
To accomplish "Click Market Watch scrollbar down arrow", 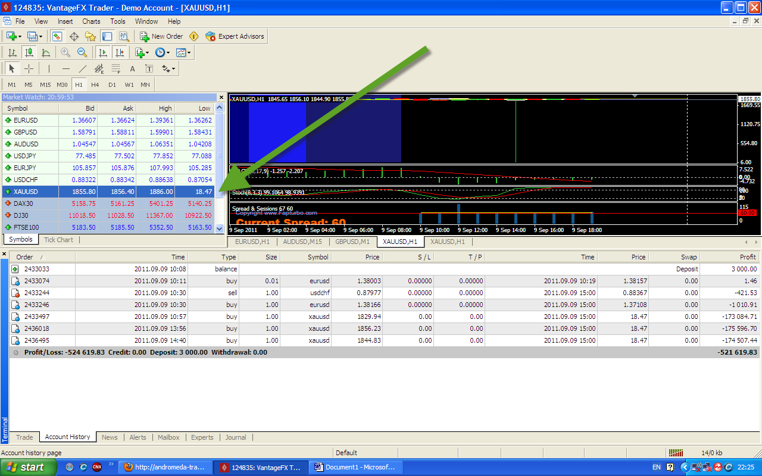I will (x=219, y=228).
